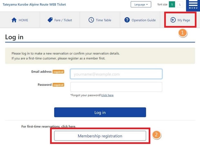Click the Language dropdown caret arrow

coord(147,5)
